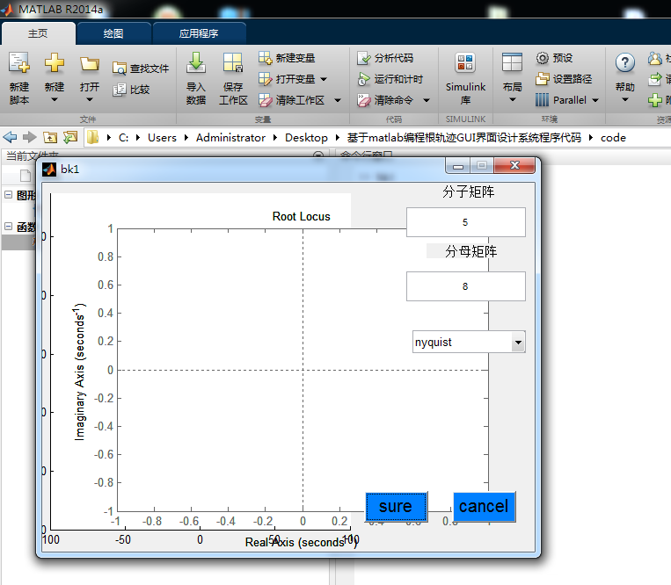The image size is (671, 585).
Task: Click Set Path (设置路径)
Action: click(x=564, y=79)
